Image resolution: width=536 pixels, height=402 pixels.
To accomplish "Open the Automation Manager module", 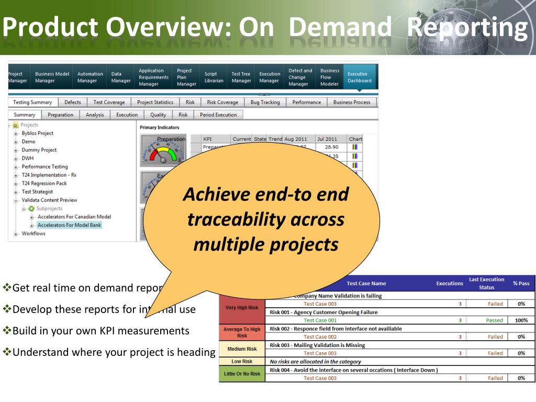I will [90, 77].
